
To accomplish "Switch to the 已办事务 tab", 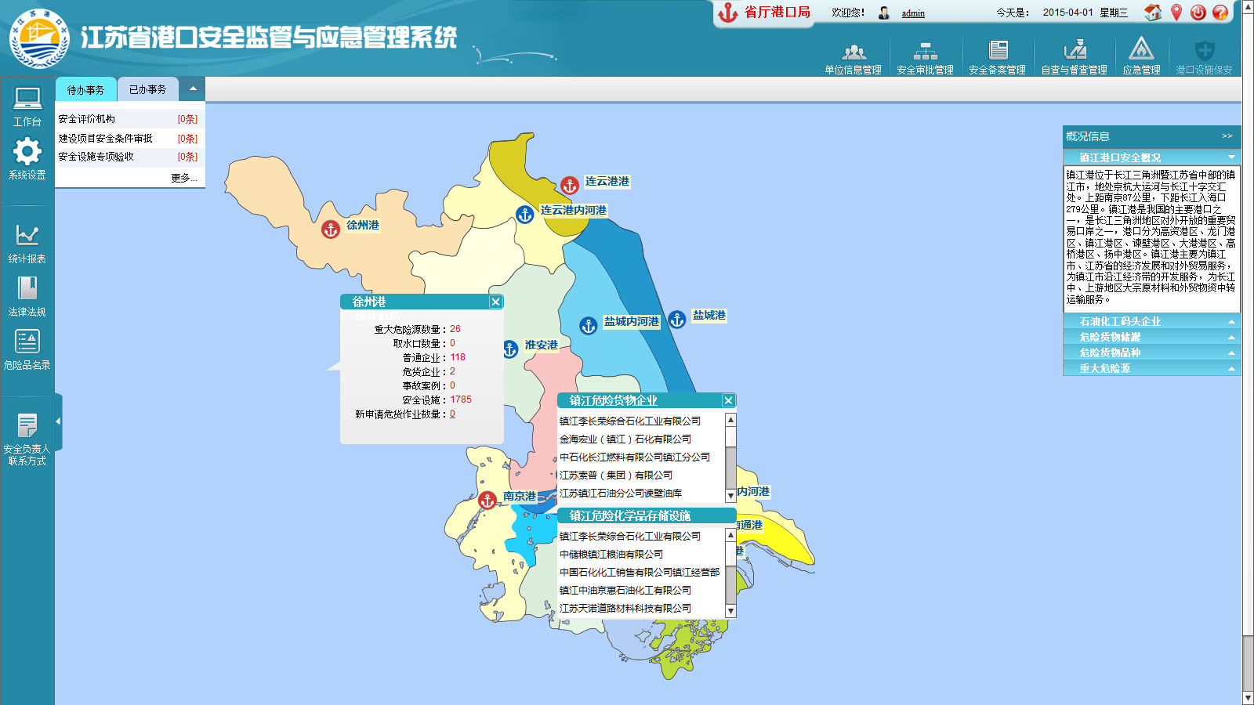I will pos(147,90).
